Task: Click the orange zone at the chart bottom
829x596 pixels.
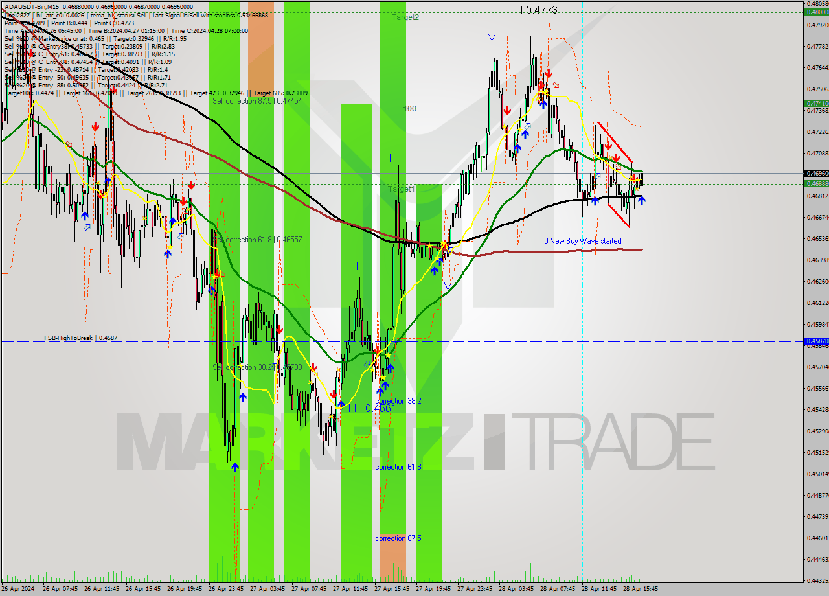Action: point(392,558)
